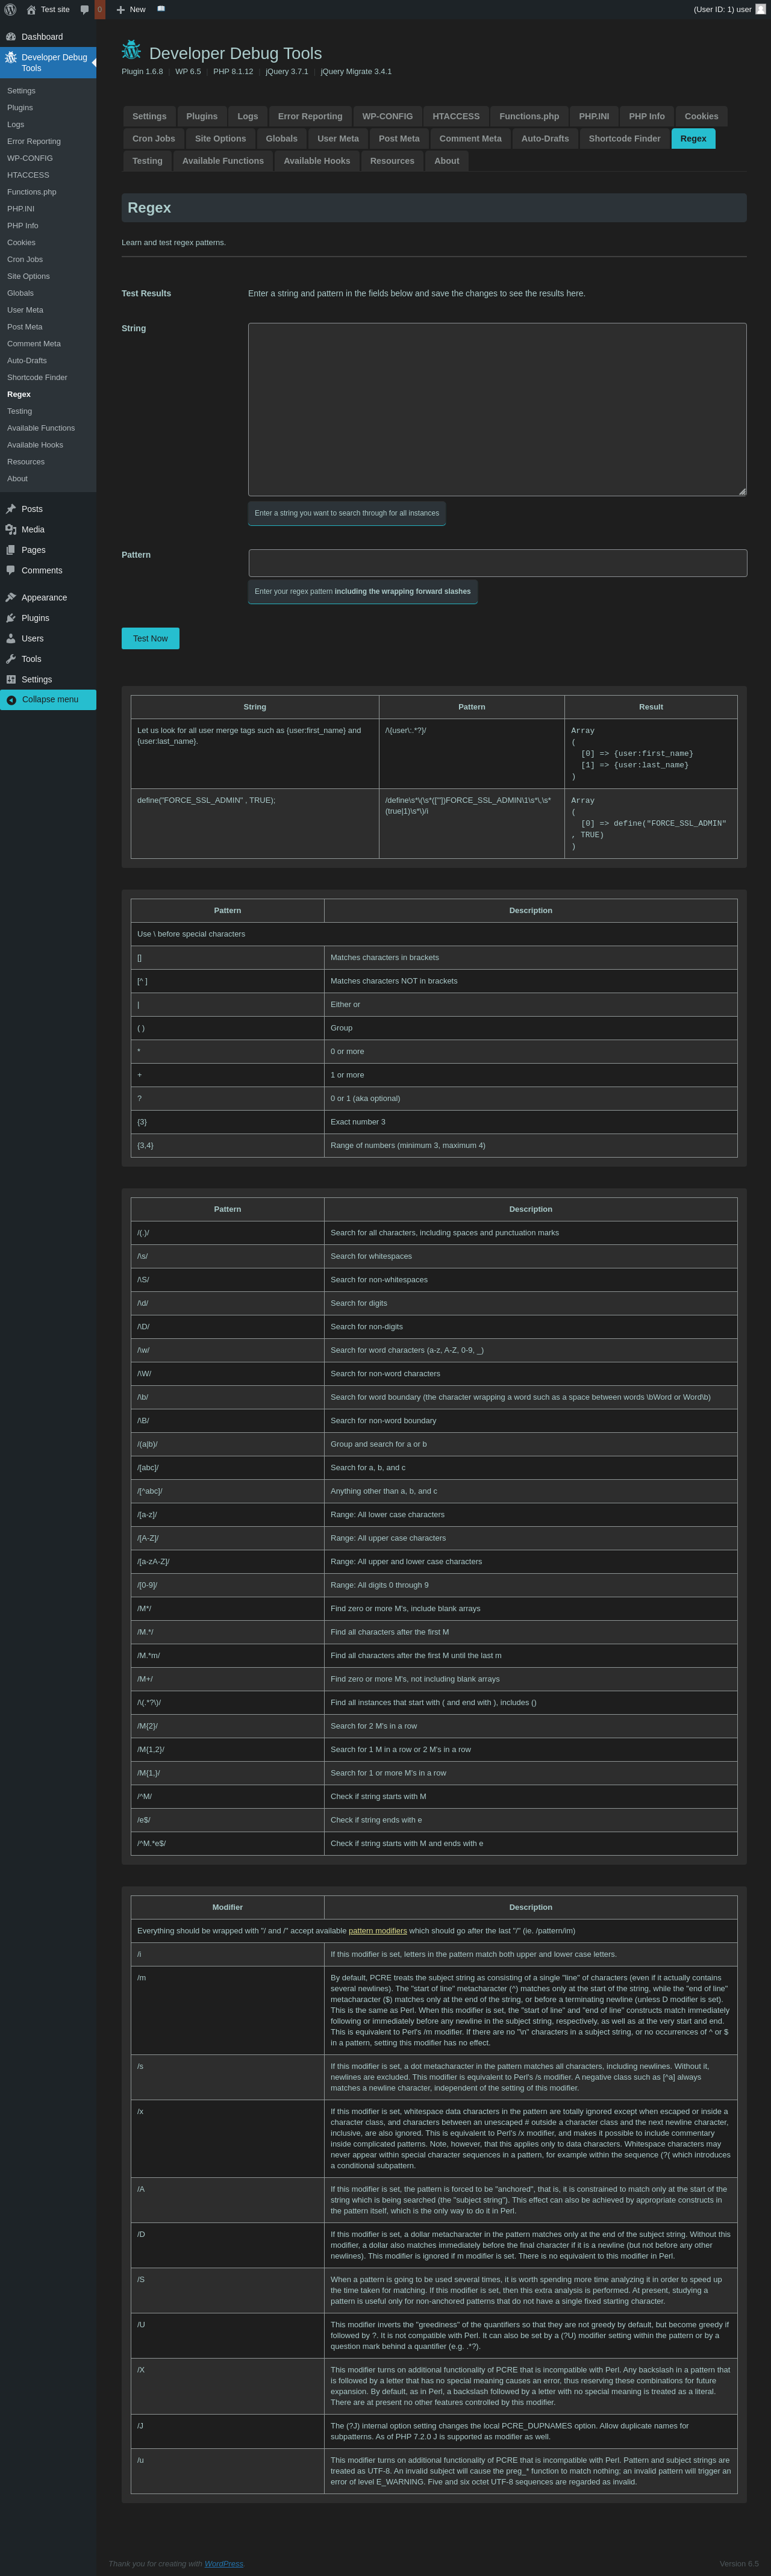Click the 'Search for digits' description cell

530,1303
